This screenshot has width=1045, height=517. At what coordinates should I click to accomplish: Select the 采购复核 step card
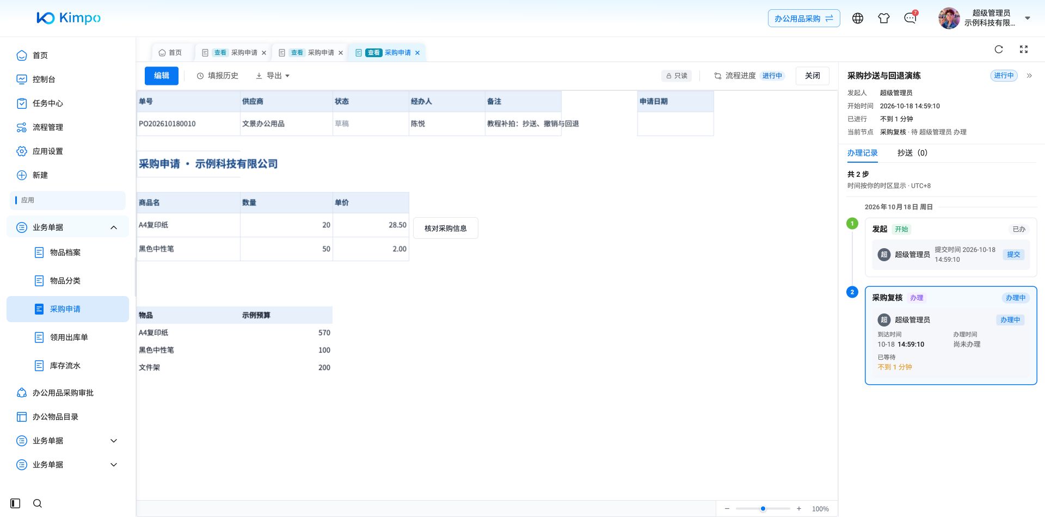click(x=951, y=335)
